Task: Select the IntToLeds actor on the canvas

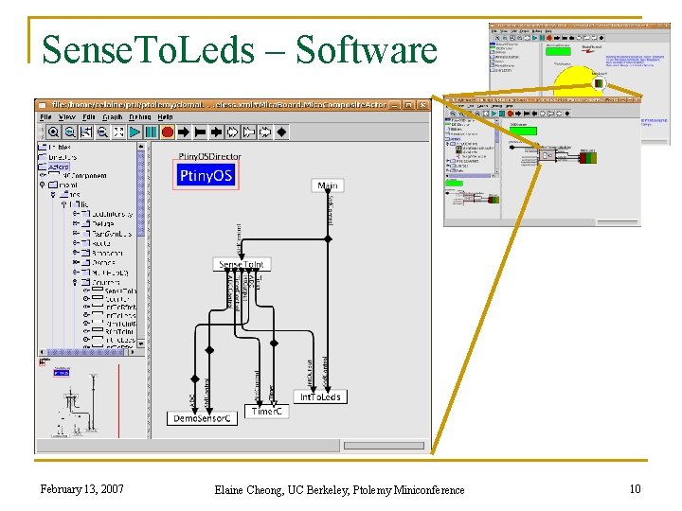Action: 320,396
